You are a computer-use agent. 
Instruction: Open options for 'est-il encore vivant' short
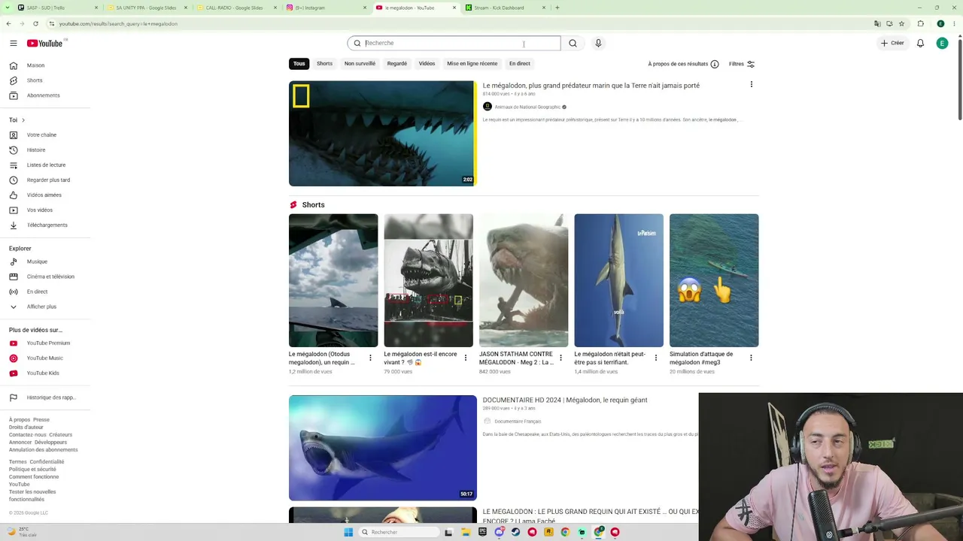tap(465, 358)
